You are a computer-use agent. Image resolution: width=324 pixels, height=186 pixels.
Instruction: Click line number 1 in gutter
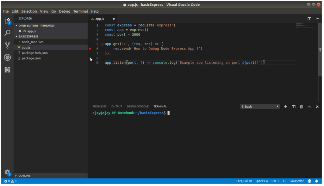tap(97, 25)
